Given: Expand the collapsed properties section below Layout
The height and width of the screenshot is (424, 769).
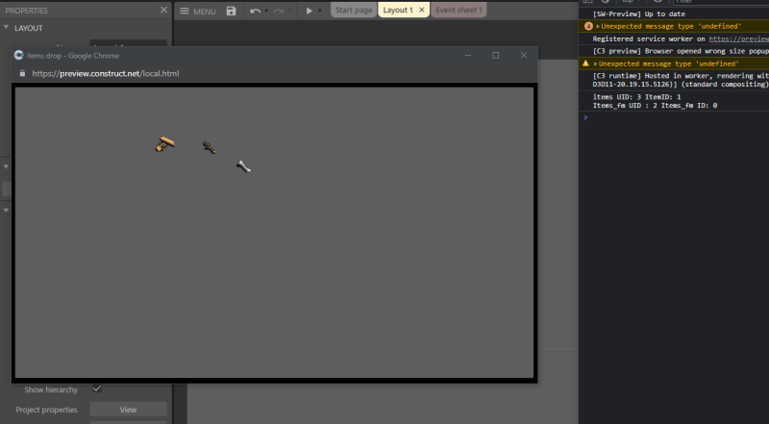Looking at the screenshot, I should [x=6, y=166].
